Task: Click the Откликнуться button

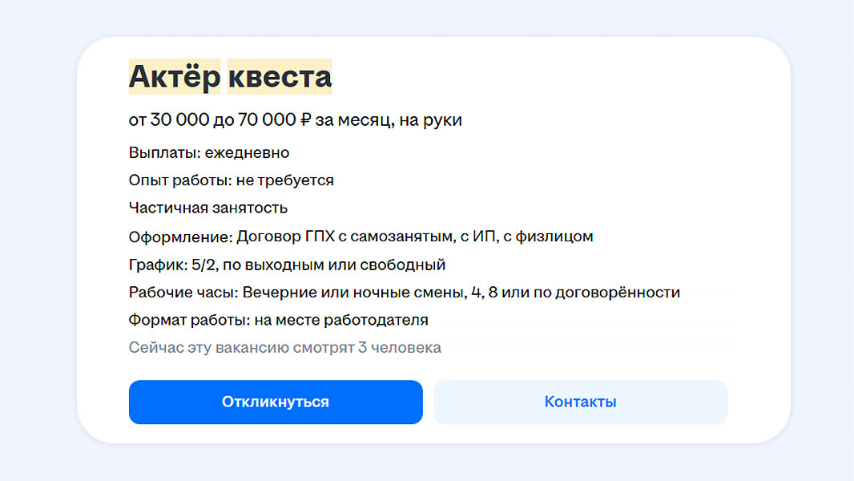Action: pos(276,402)
